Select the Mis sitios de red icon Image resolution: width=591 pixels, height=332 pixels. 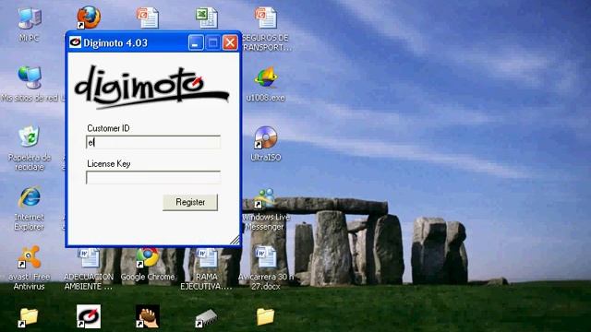click(30, 77)
